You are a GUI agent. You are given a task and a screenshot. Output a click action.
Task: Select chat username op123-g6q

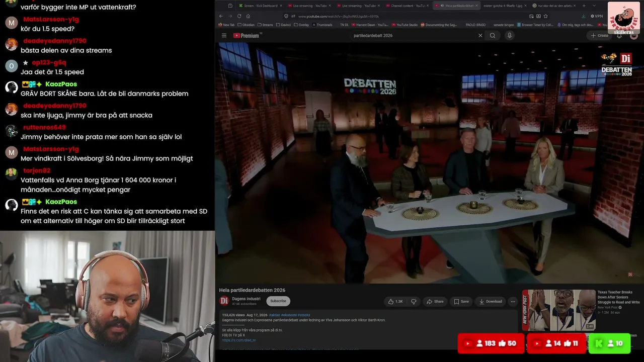click(x=49, y=62)
